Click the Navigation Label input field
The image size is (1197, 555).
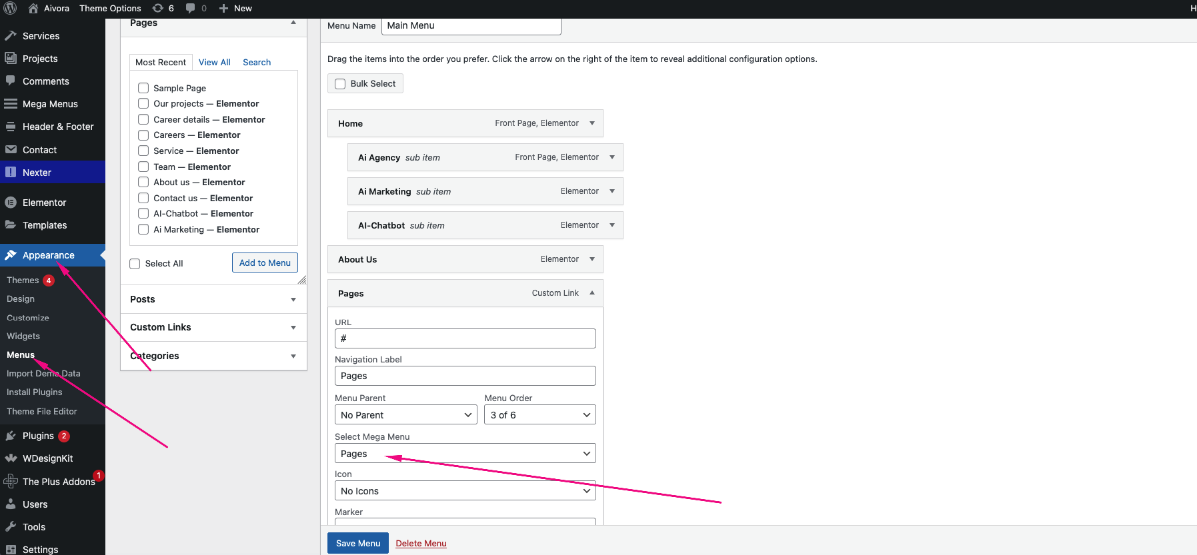point(465,376)
